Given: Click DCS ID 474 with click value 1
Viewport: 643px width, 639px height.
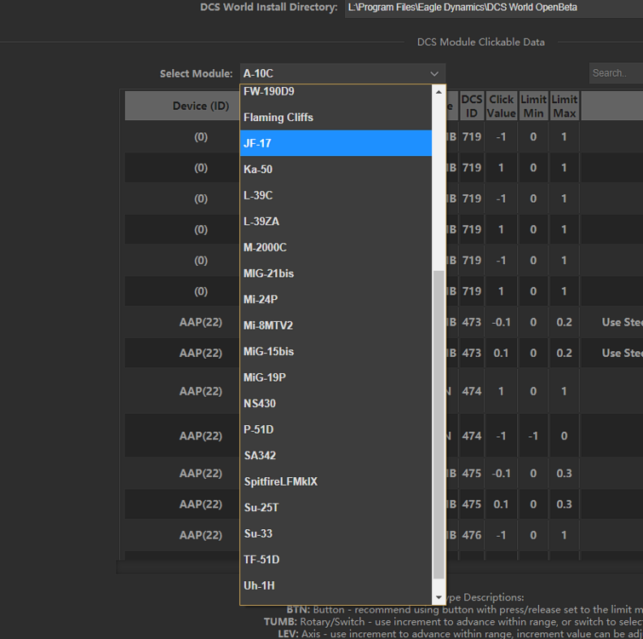Looking at the screenshot, I should point(472,391).
